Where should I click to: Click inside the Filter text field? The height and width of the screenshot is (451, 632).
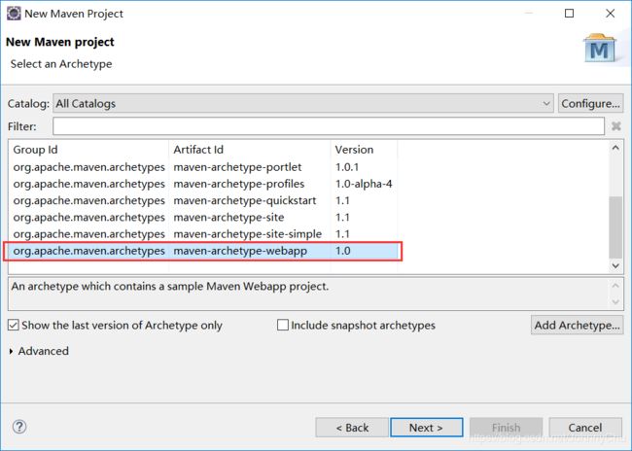click(329, 126)
